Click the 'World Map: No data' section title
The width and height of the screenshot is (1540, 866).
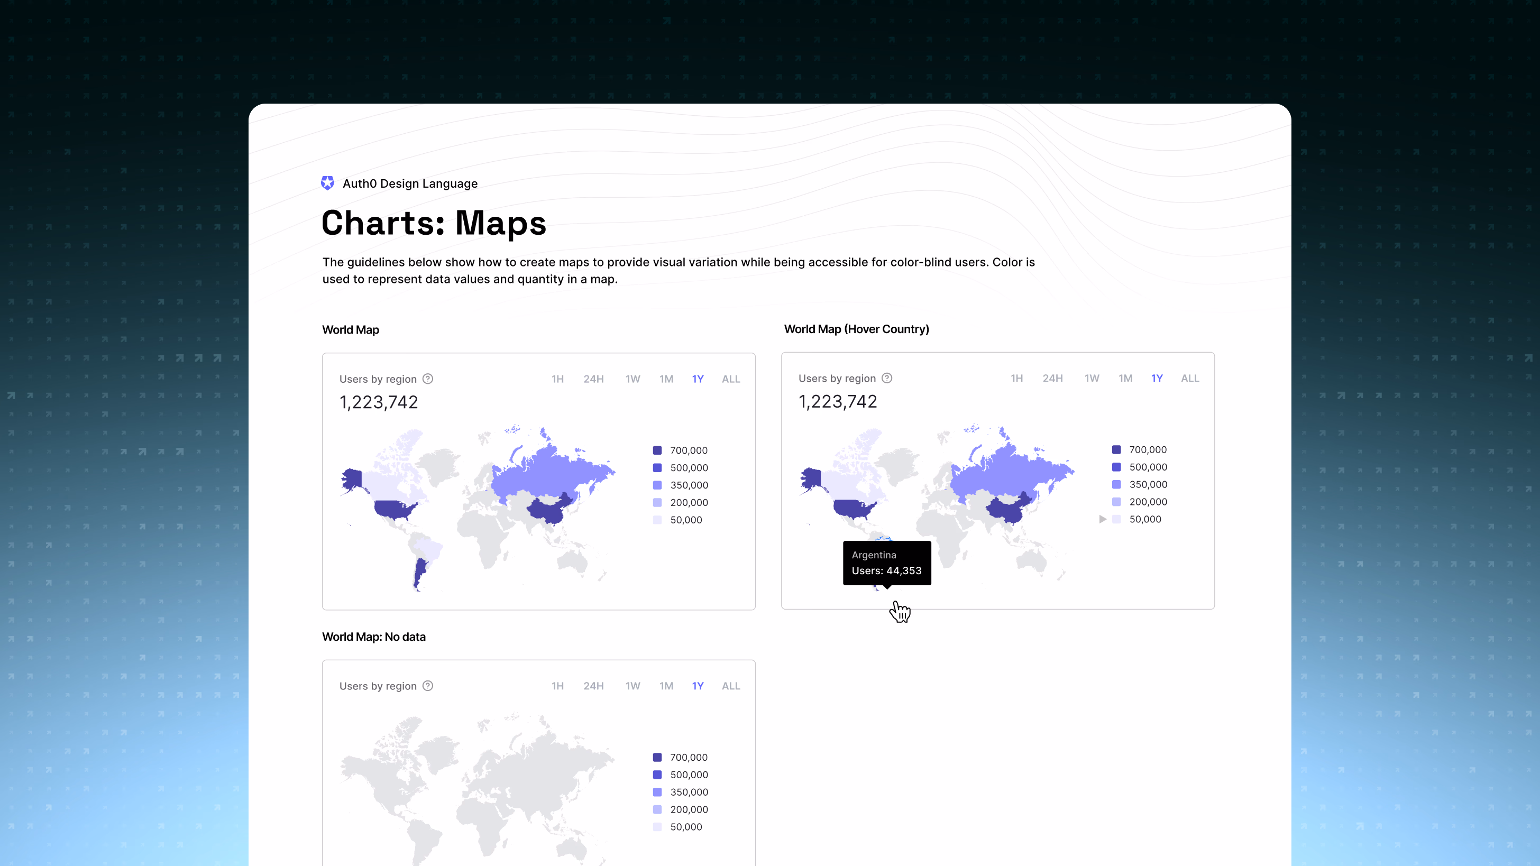pyautogui.click(x=374, y=637)
